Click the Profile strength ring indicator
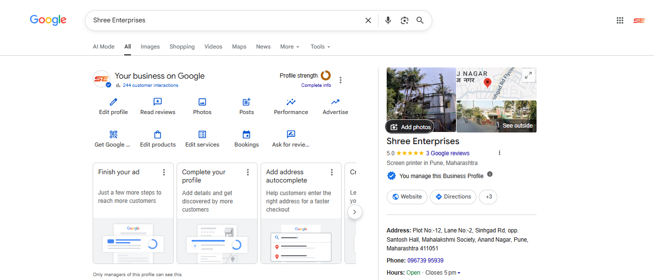Screen dimensions: 654x280 pos(326,75)
